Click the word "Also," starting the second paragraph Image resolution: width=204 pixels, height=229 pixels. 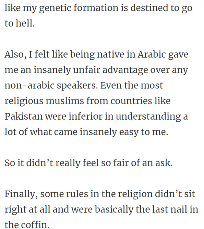(x=15, y=55)
